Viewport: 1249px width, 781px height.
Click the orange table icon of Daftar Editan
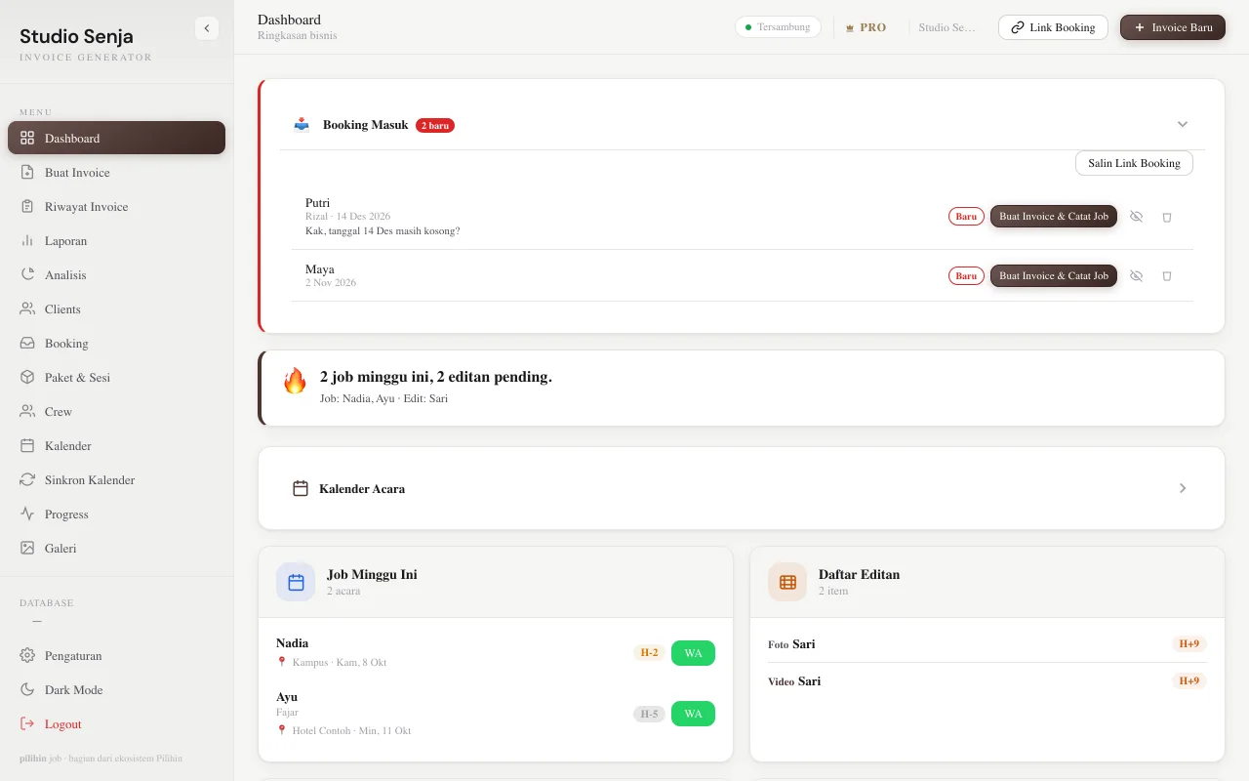(787, 582)
